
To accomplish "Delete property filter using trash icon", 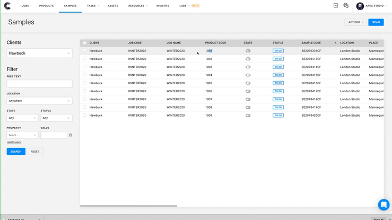I will (71, 135).
